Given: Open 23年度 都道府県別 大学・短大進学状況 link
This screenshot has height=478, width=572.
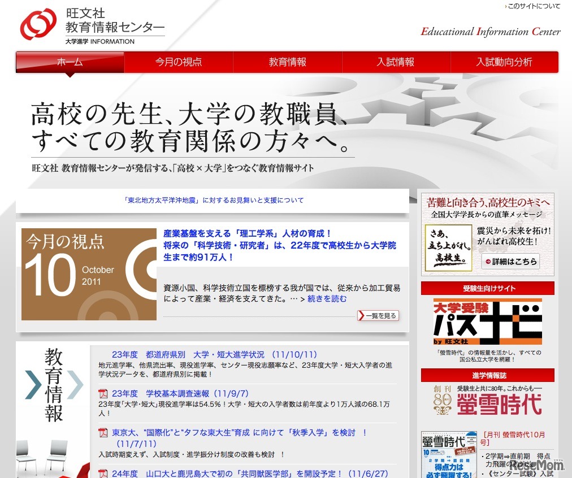Looking at the screenshot, I should click(x=215, y=354).
